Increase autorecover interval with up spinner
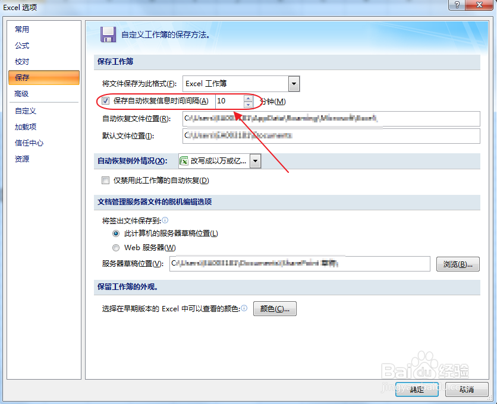Image resolution: width=497 pixels, height=404 pixels. 248,98
